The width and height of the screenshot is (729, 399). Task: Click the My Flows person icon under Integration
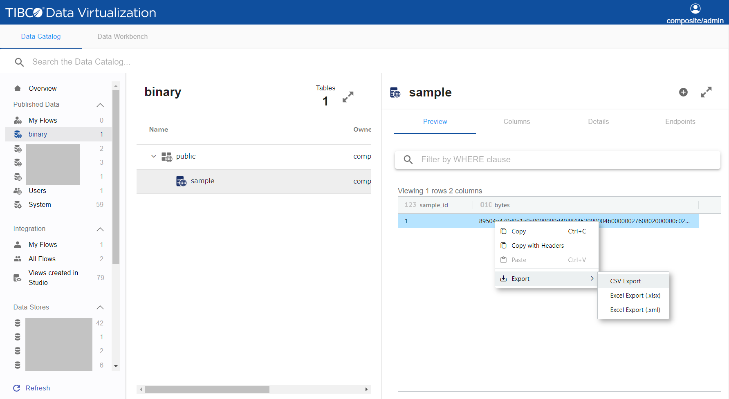18,244
